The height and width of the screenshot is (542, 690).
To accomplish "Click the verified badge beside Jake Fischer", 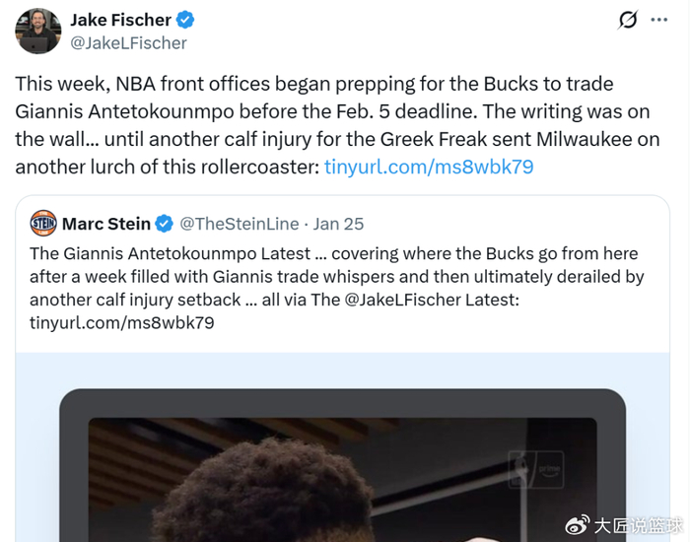I will tap(185, 21).
